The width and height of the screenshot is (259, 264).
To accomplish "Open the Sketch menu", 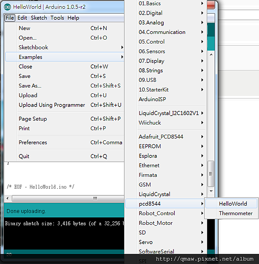I will (39, 18).
